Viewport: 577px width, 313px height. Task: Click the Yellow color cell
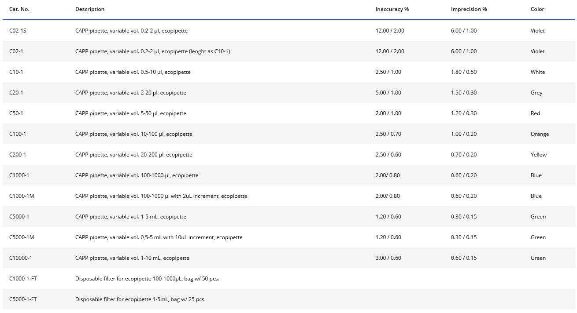[539, 155]
